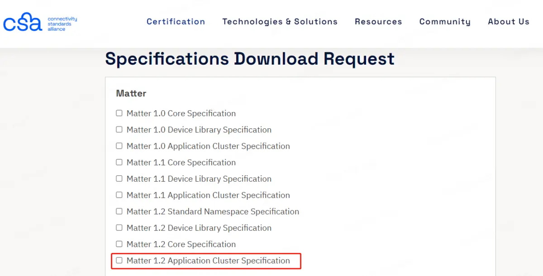Open the Certification menu
This screenshot has width=543, height=276.
coord(176,22)
